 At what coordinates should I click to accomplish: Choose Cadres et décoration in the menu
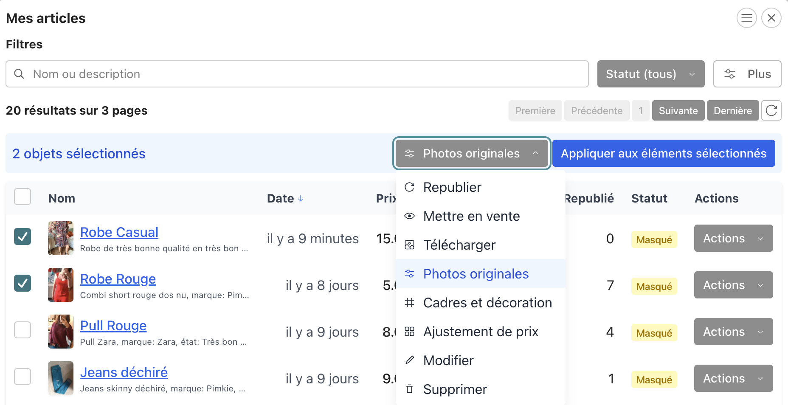(x=487, y=303)
